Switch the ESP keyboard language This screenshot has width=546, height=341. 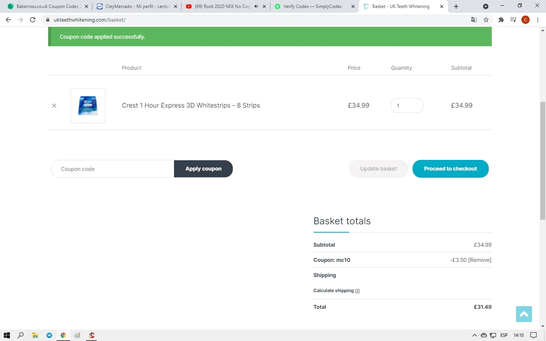pos(504,335)
